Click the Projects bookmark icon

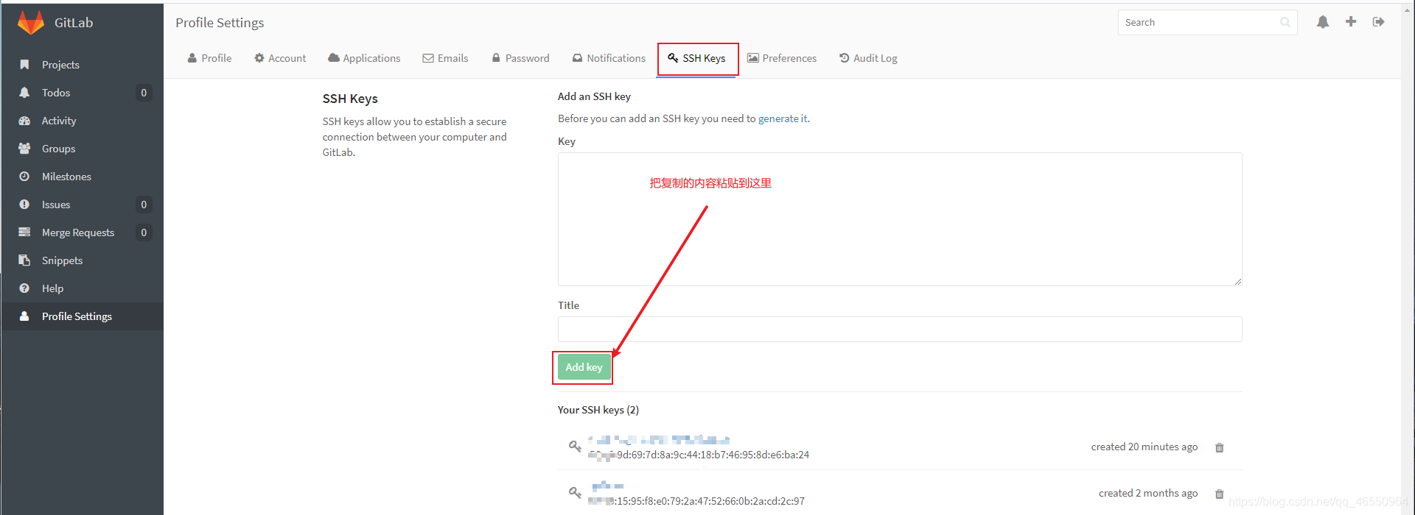(24, 65)
